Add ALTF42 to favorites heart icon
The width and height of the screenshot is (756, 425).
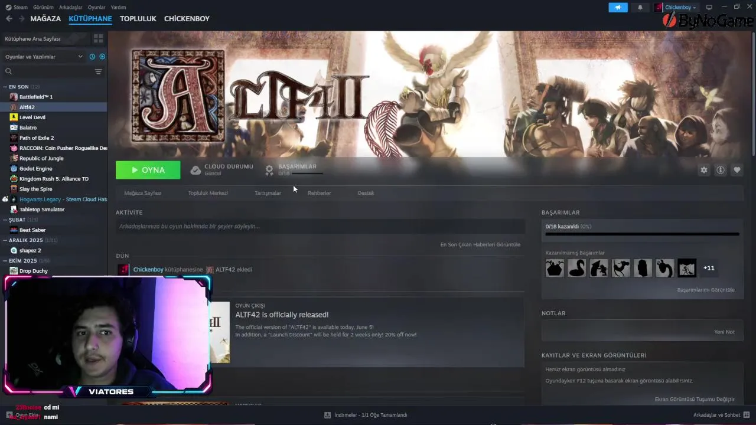click(737, 170)
